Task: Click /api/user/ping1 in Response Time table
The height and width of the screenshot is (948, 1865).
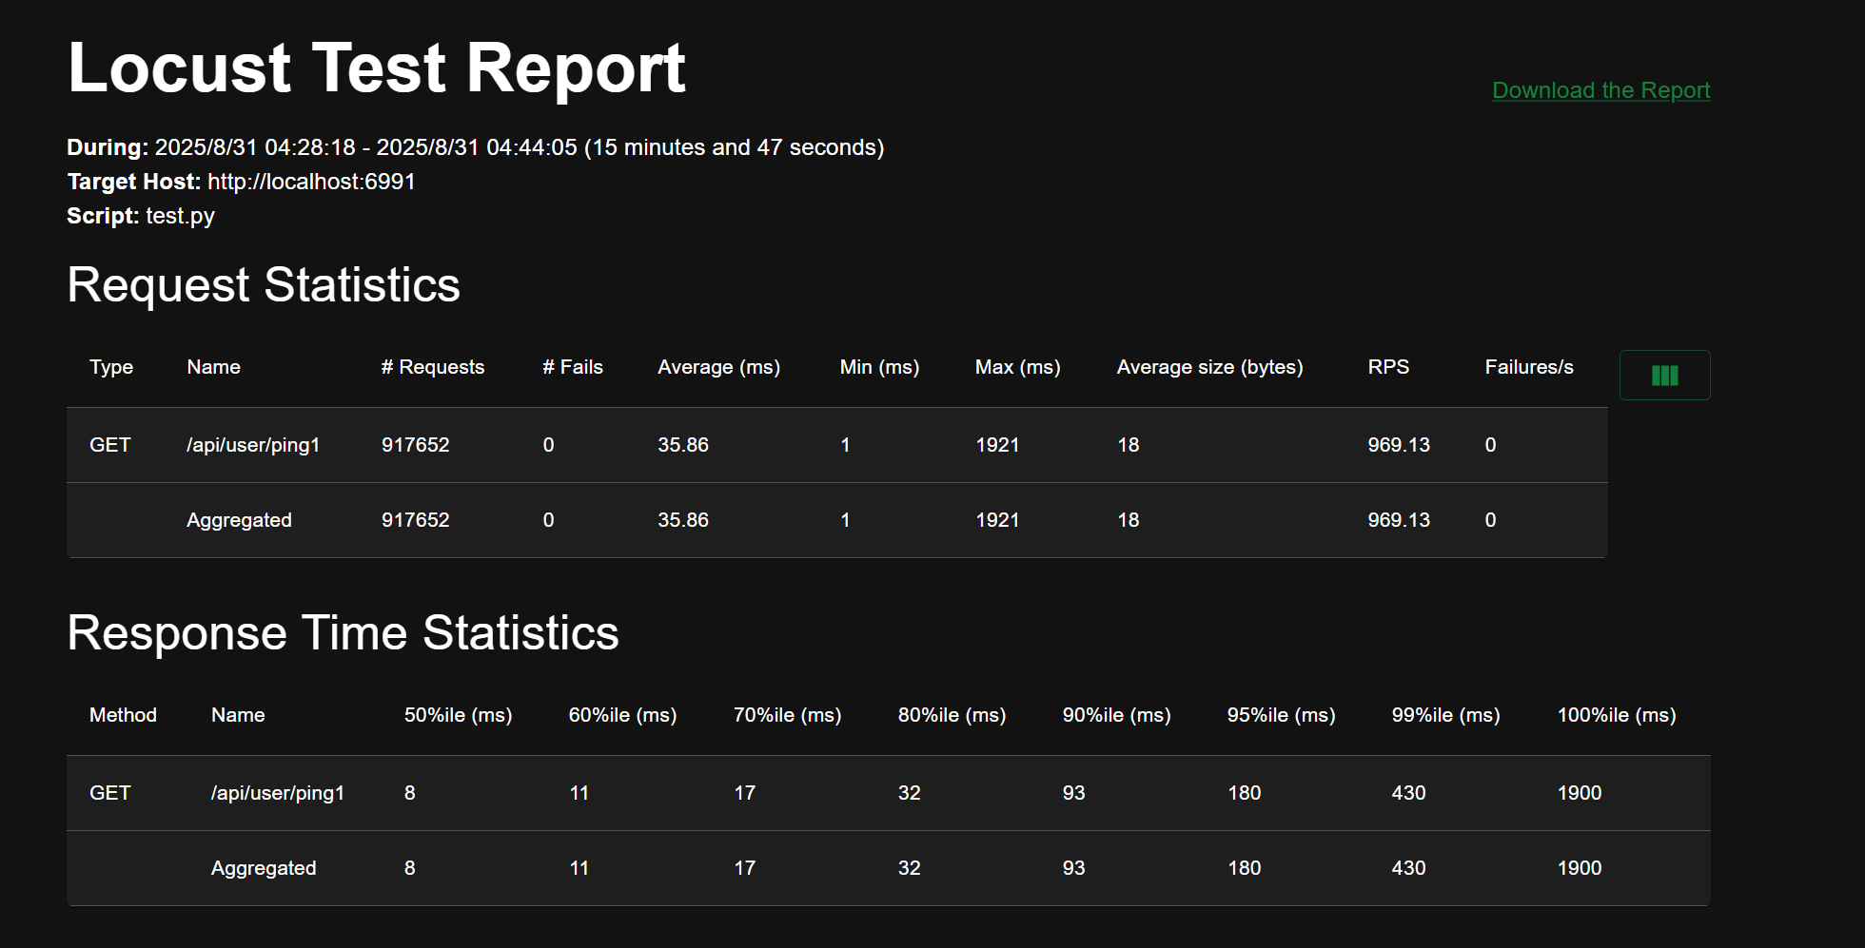Action: pos(277,793)
